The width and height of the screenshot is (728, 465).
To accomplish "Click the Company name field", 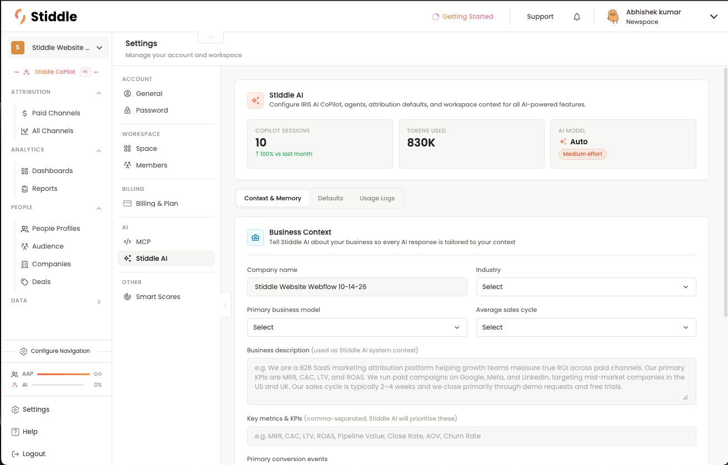I will [357, 287].
